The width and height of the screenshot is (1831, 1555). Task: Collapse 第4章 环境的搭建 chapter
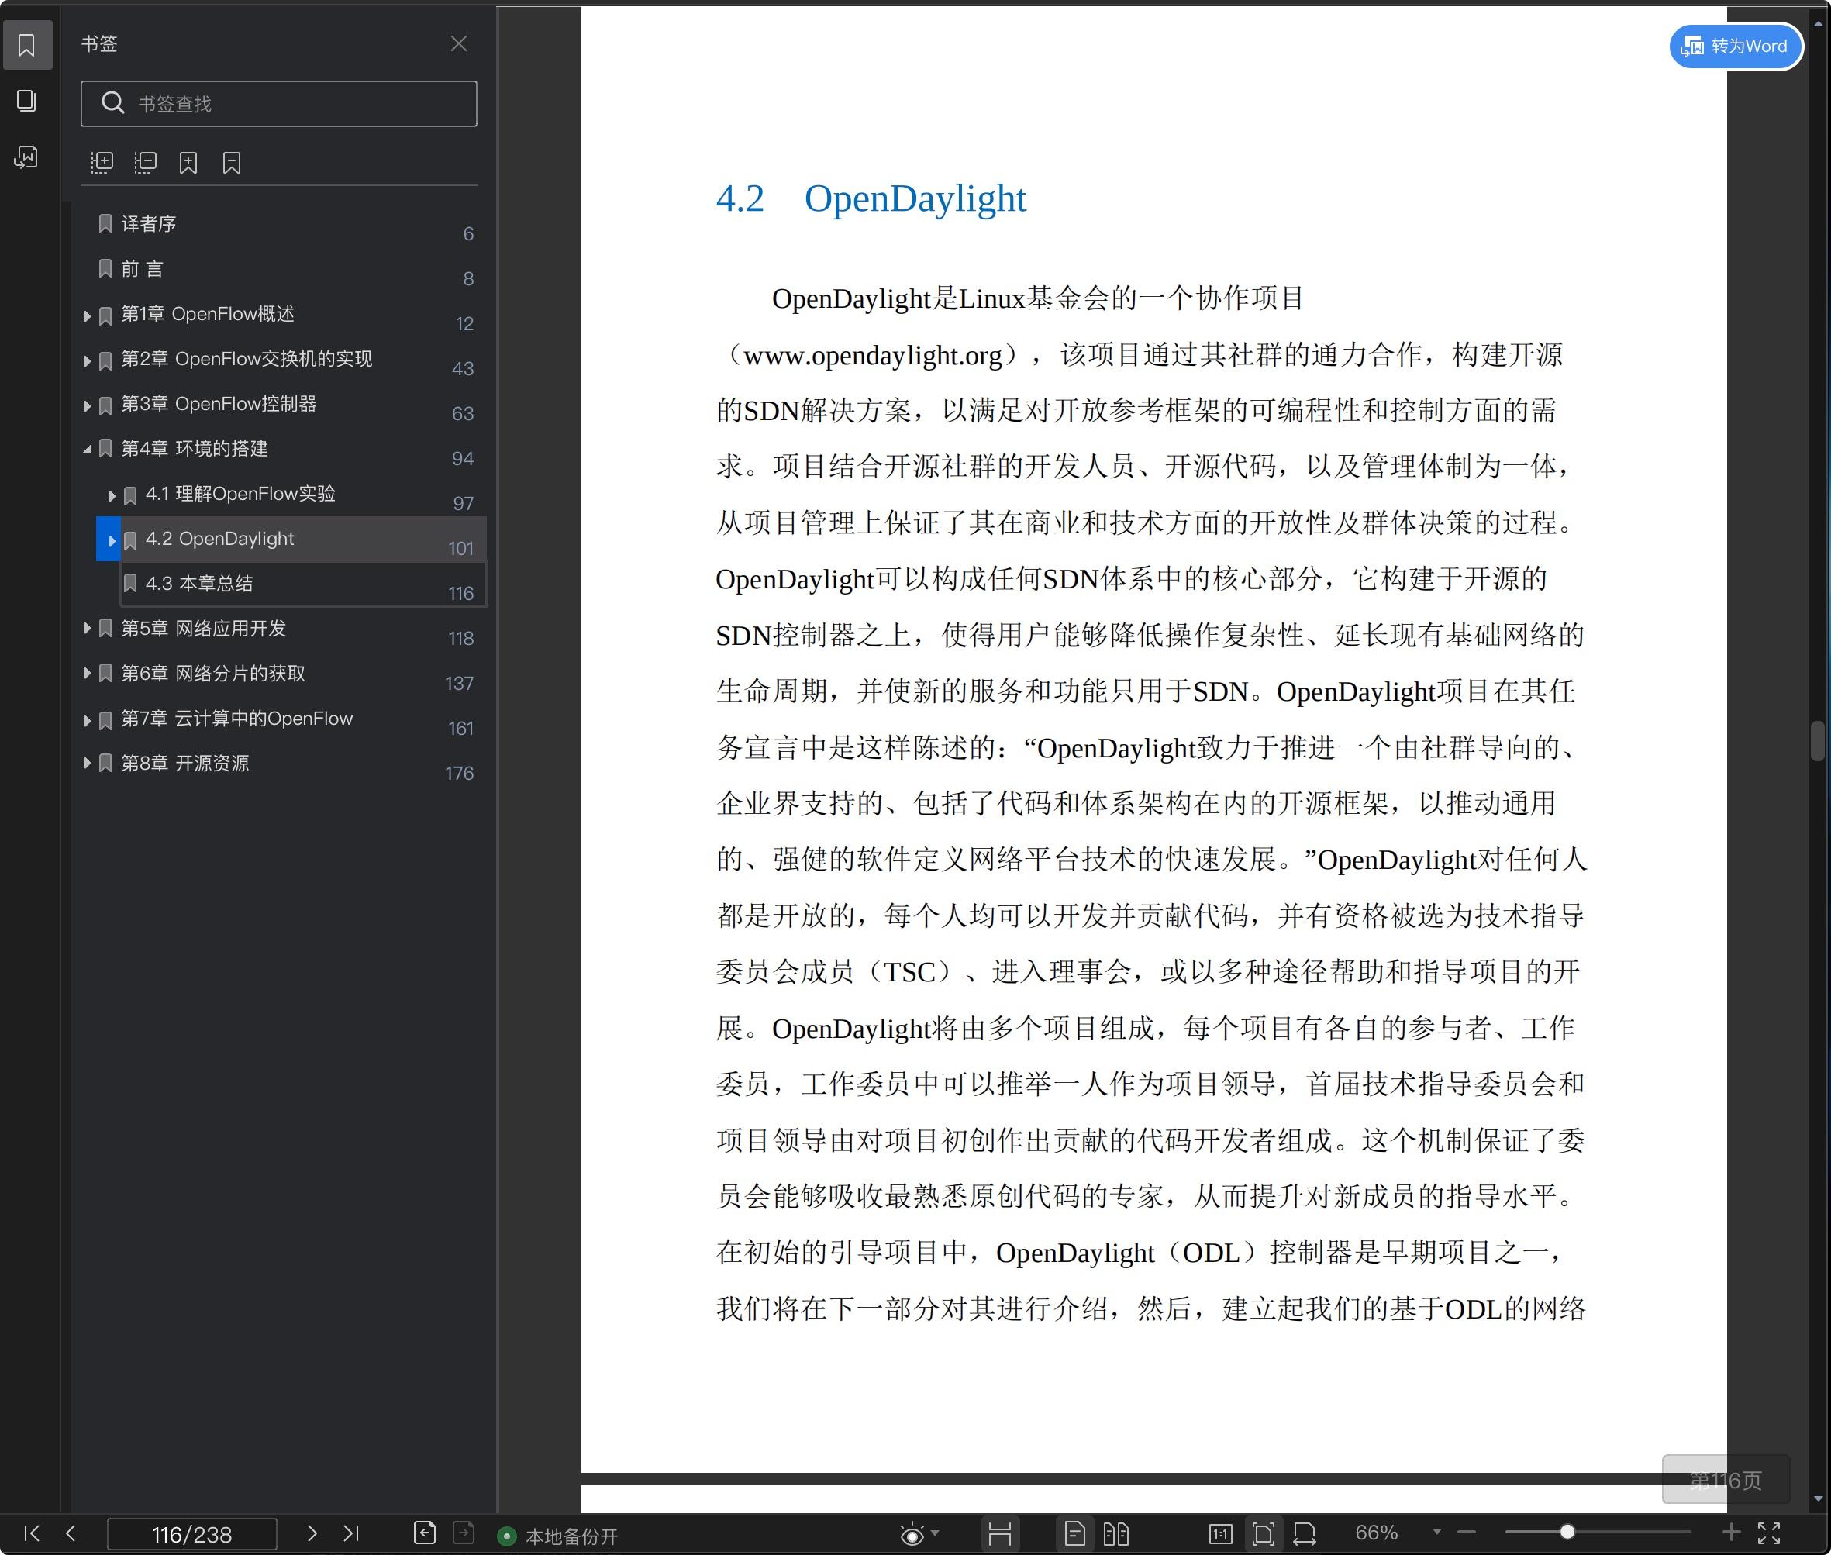click(x=88, y=450)
